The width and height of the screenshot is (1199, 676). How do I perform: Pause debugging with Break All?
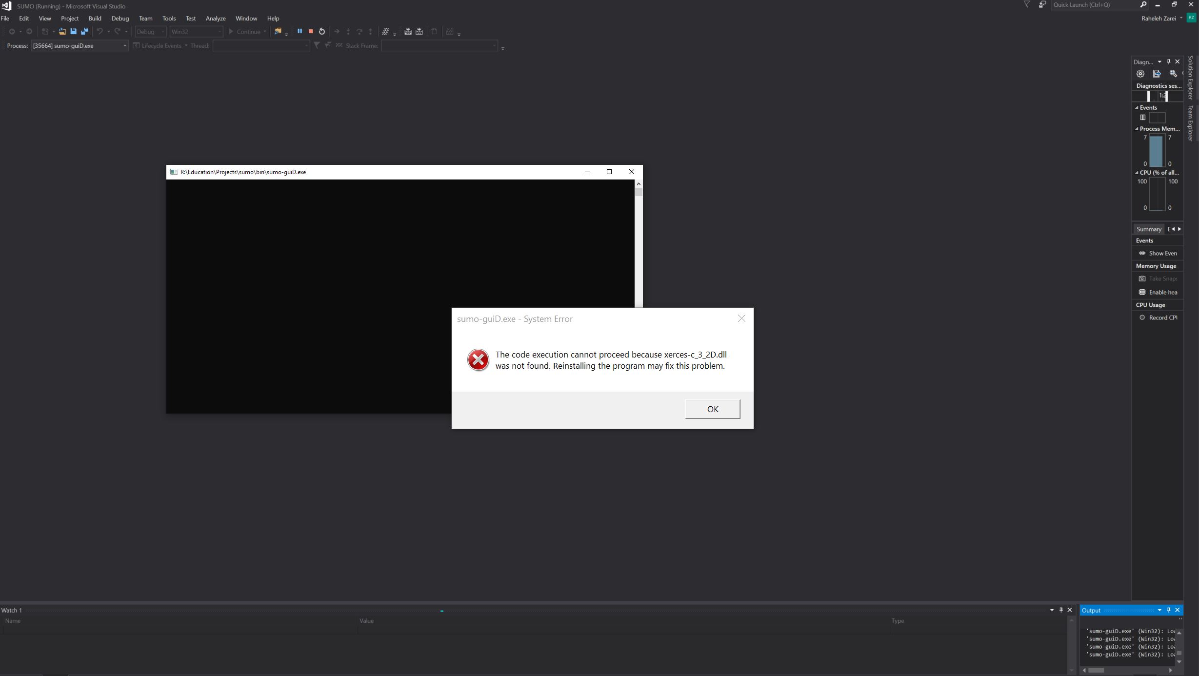(300, 31)
